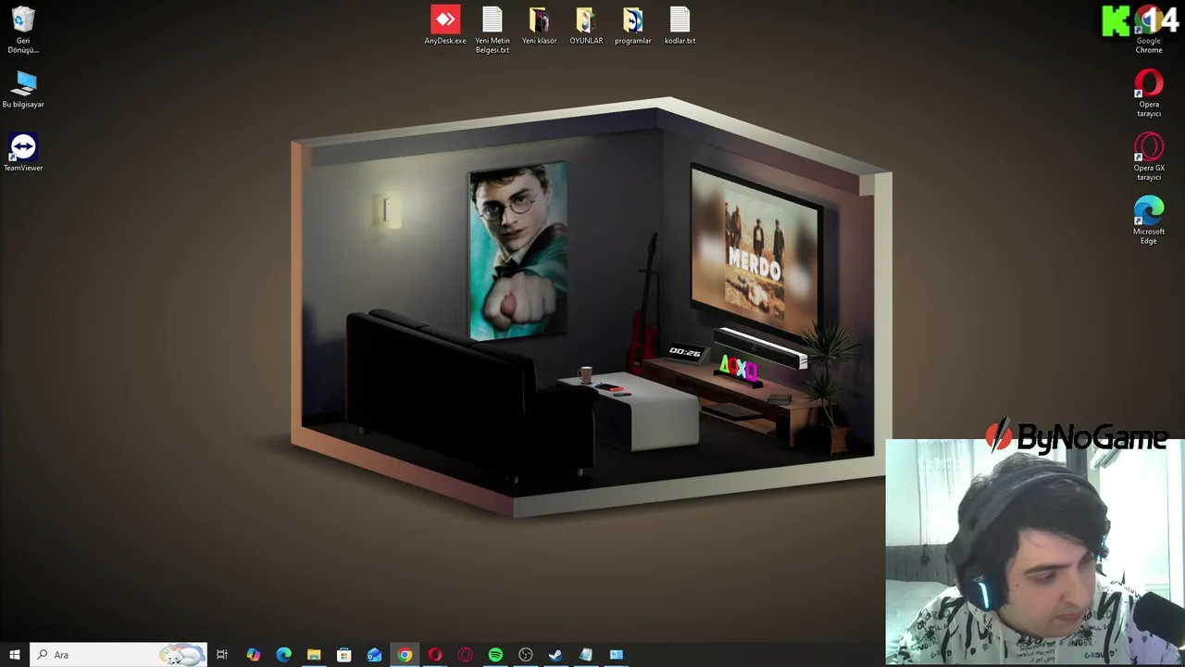Screen dimensions: 1185x667
Task: Open the Outlook mail app in taskbar
Action: coord(374,655)
